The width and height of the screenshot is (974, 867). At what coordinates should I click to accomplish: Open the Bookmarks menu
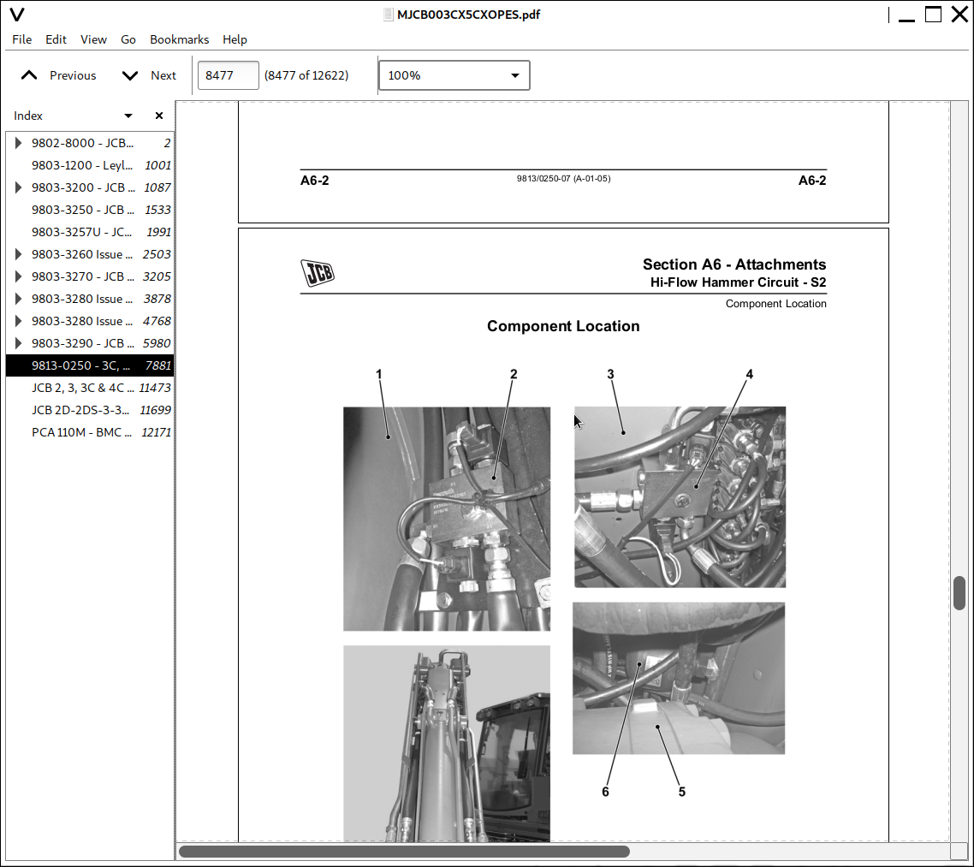click(x=179, y=39)
